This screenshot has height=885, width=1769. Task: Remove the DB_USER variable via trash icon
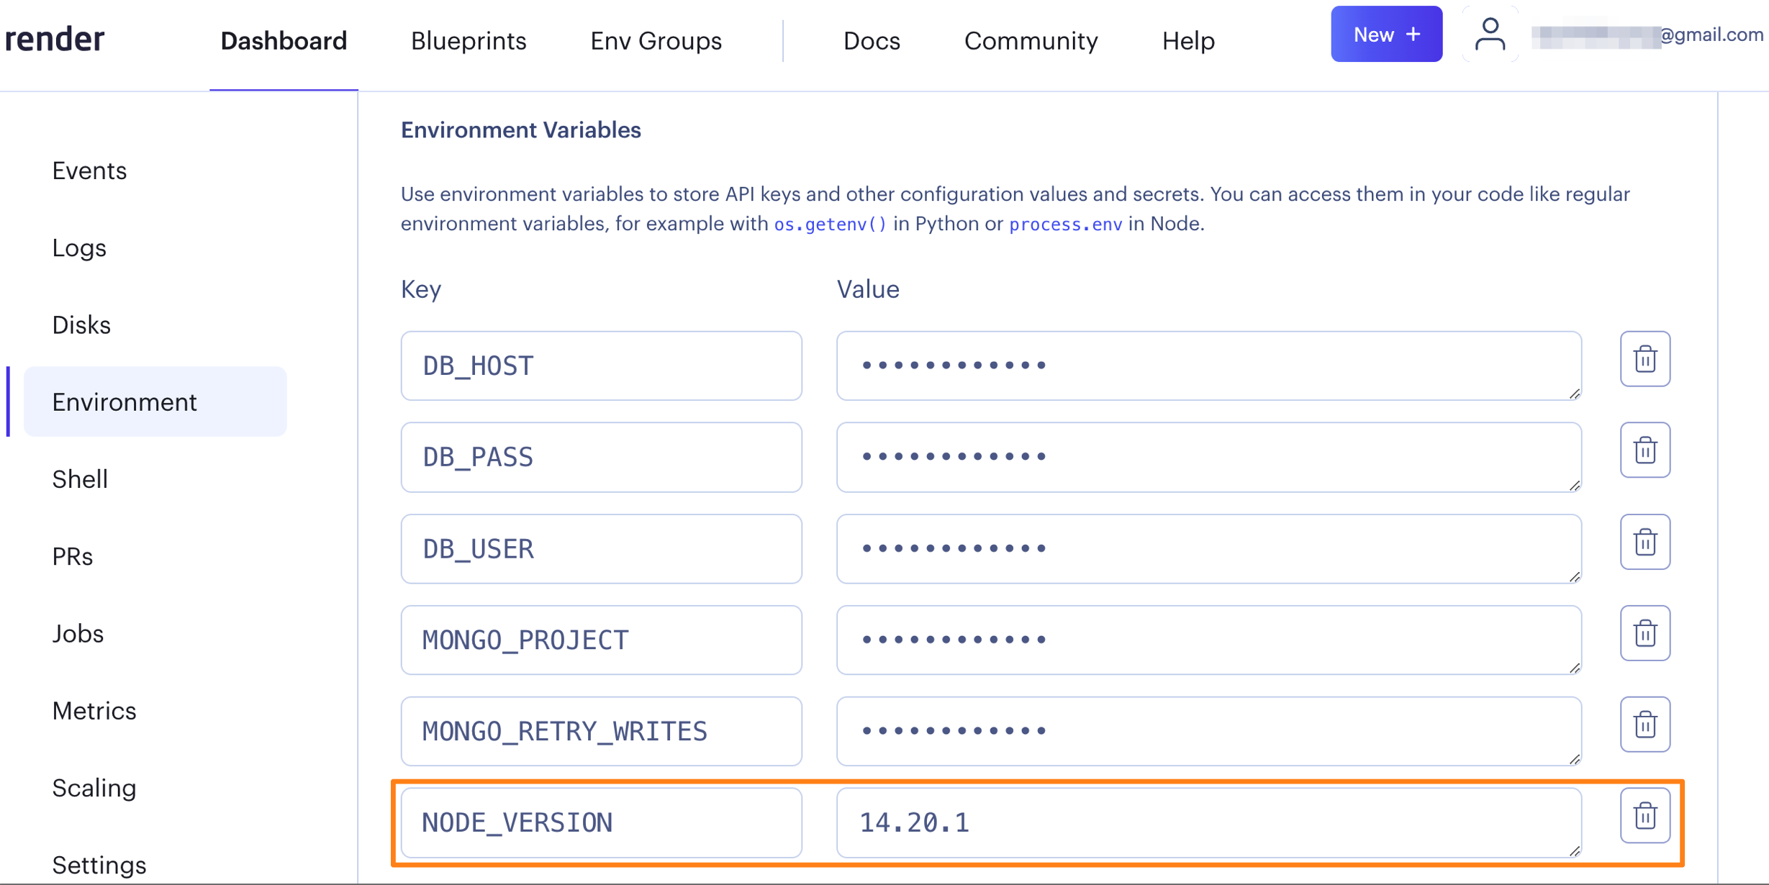[x=1644, y=542]
